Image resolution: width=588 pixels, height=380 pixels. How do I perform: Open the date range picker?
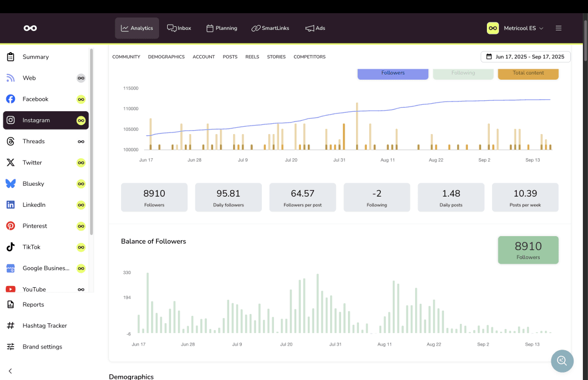(525, 57)
